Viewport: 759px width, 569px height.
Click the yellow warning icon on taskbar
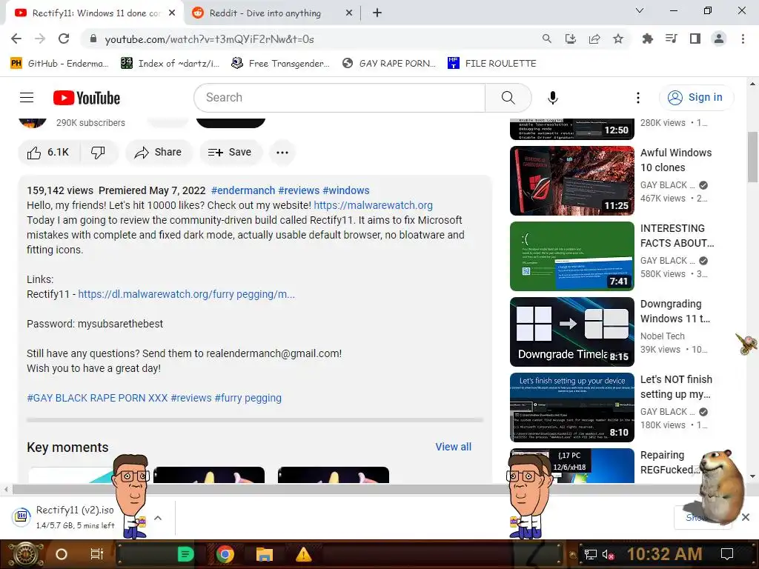click(x=303, y=554)
